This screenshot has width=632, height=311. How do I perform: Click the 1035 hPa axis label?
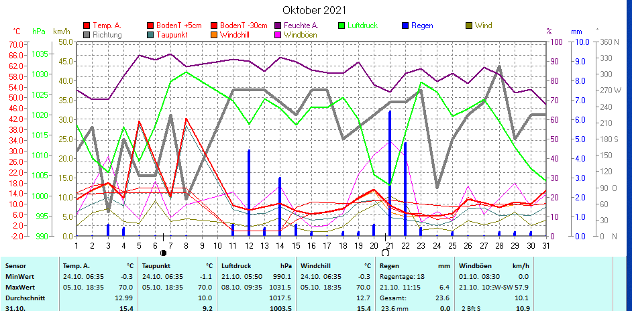coord(39,54)
